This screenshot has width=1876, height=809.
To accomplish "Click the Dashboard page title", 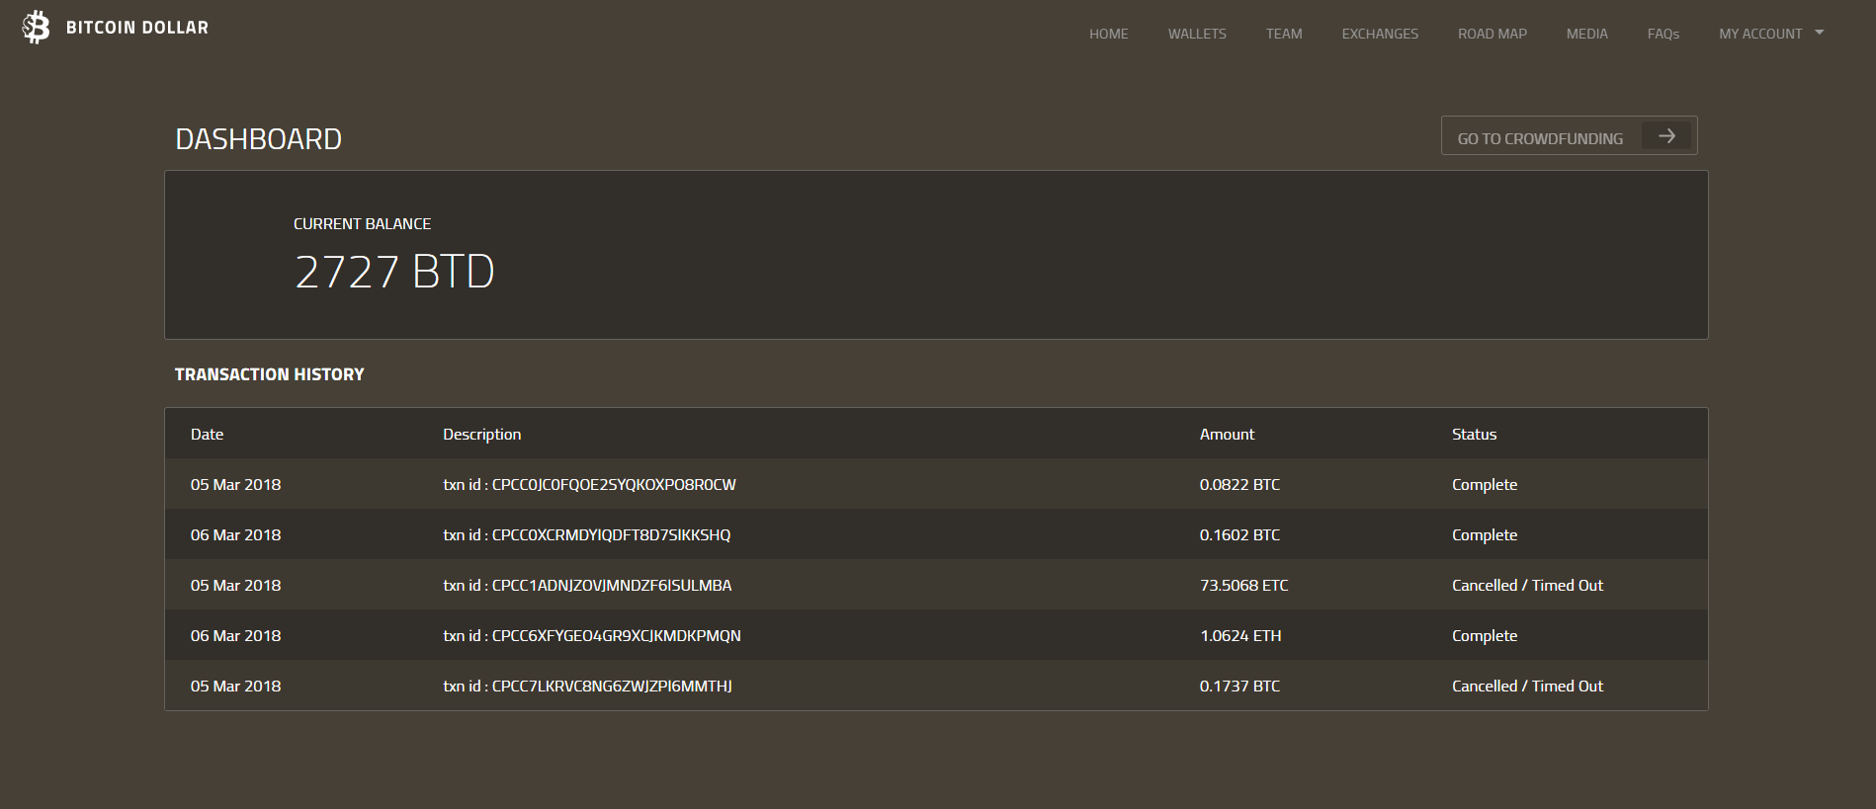I will point(259,139).
